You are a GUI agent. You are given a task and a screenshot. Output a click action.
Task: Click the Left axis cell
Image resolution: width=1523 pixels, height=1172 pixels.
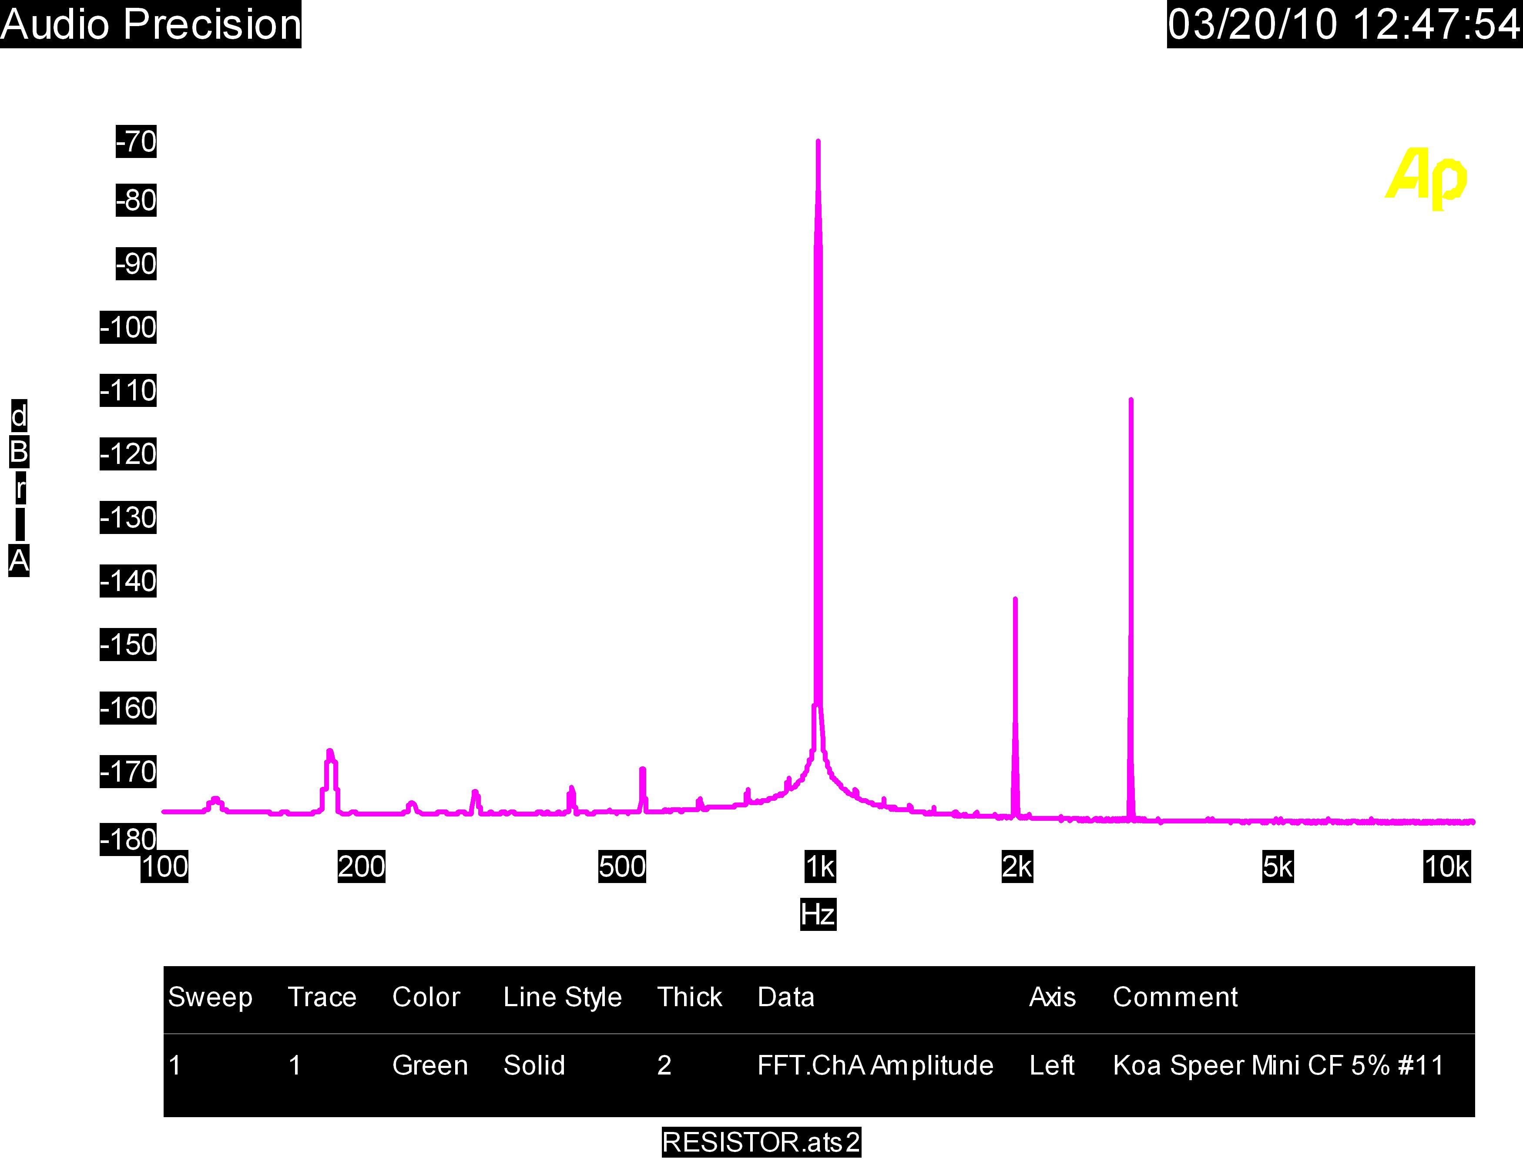click(x=1052, y=1065)
